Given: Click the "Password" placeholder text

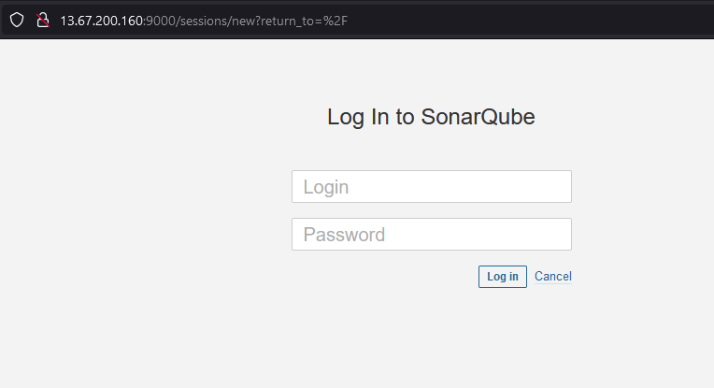Looking at the screenshot, I should [344, 235].
